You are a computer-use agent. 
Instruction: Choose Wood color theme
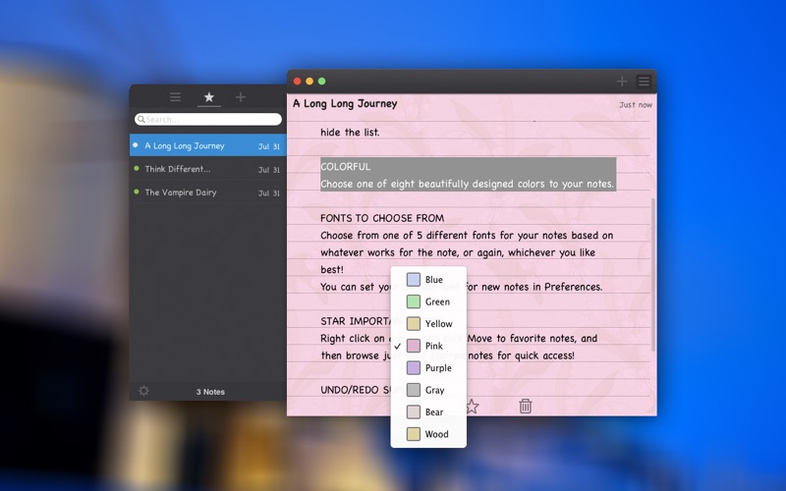click(428, 434)
